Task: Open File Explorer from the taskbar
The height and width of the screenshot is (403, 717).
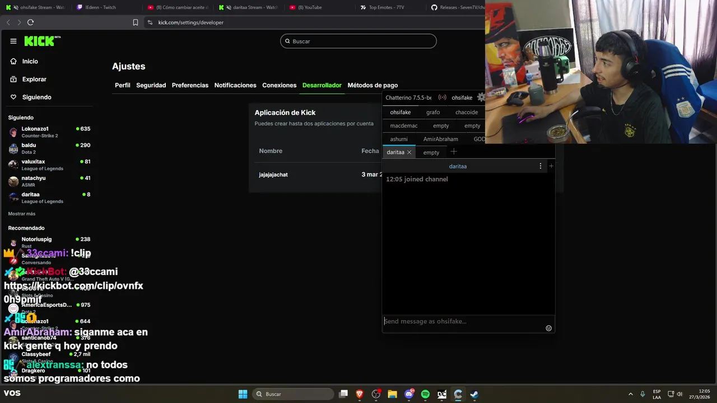Action: (393, 394)
